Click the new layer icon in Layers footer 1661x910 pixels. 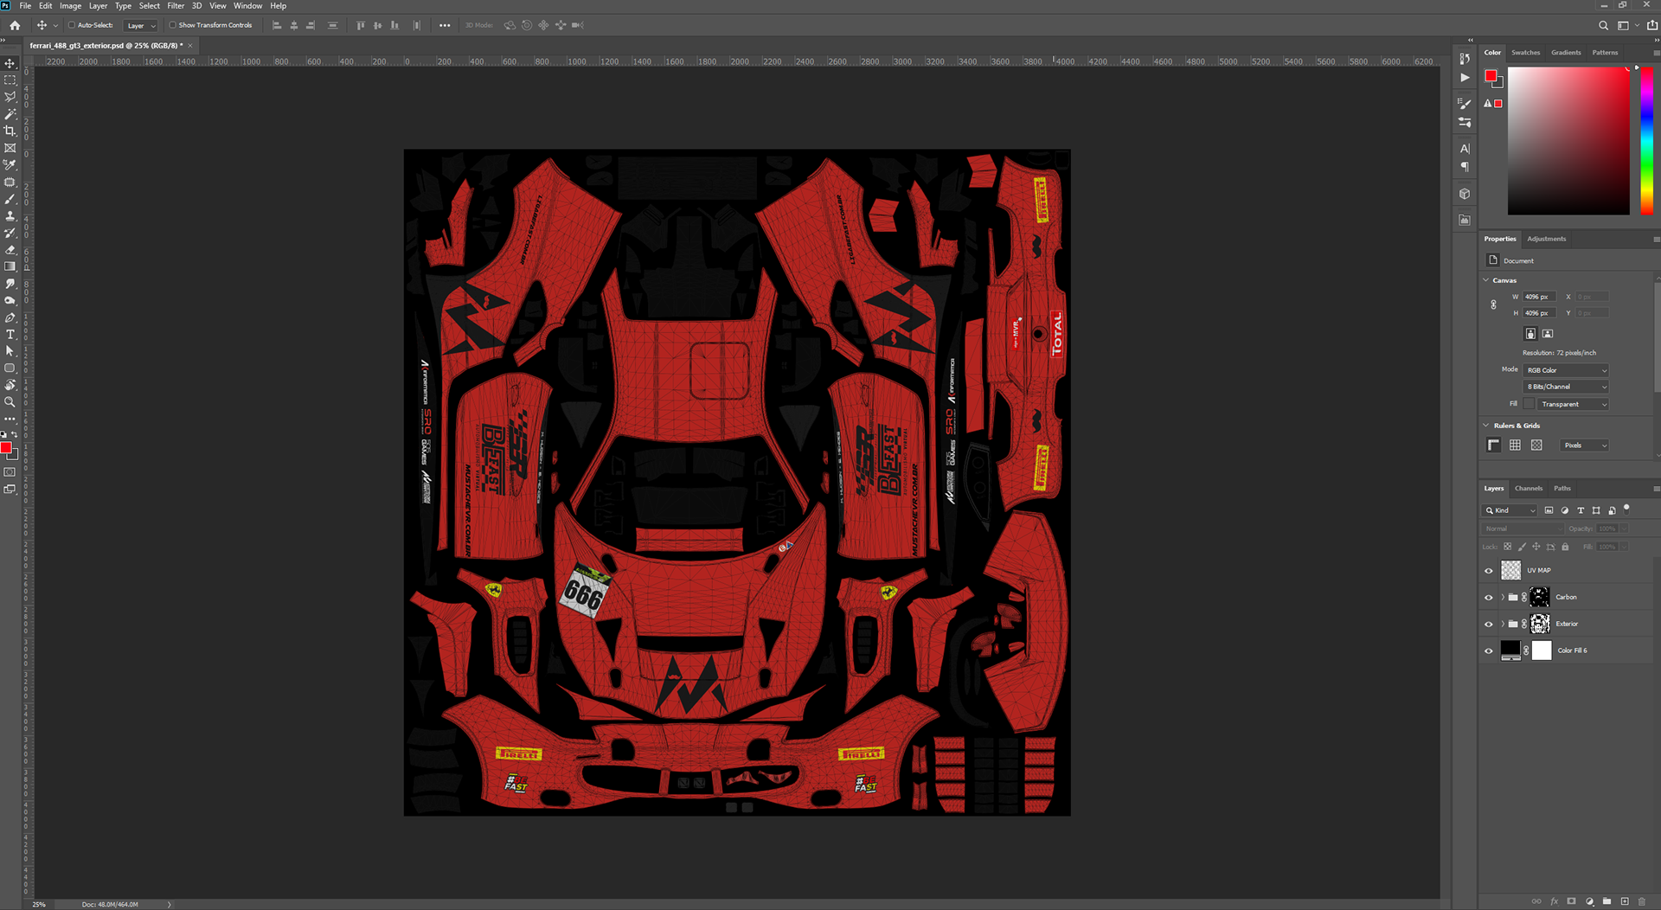point(1625,901)
